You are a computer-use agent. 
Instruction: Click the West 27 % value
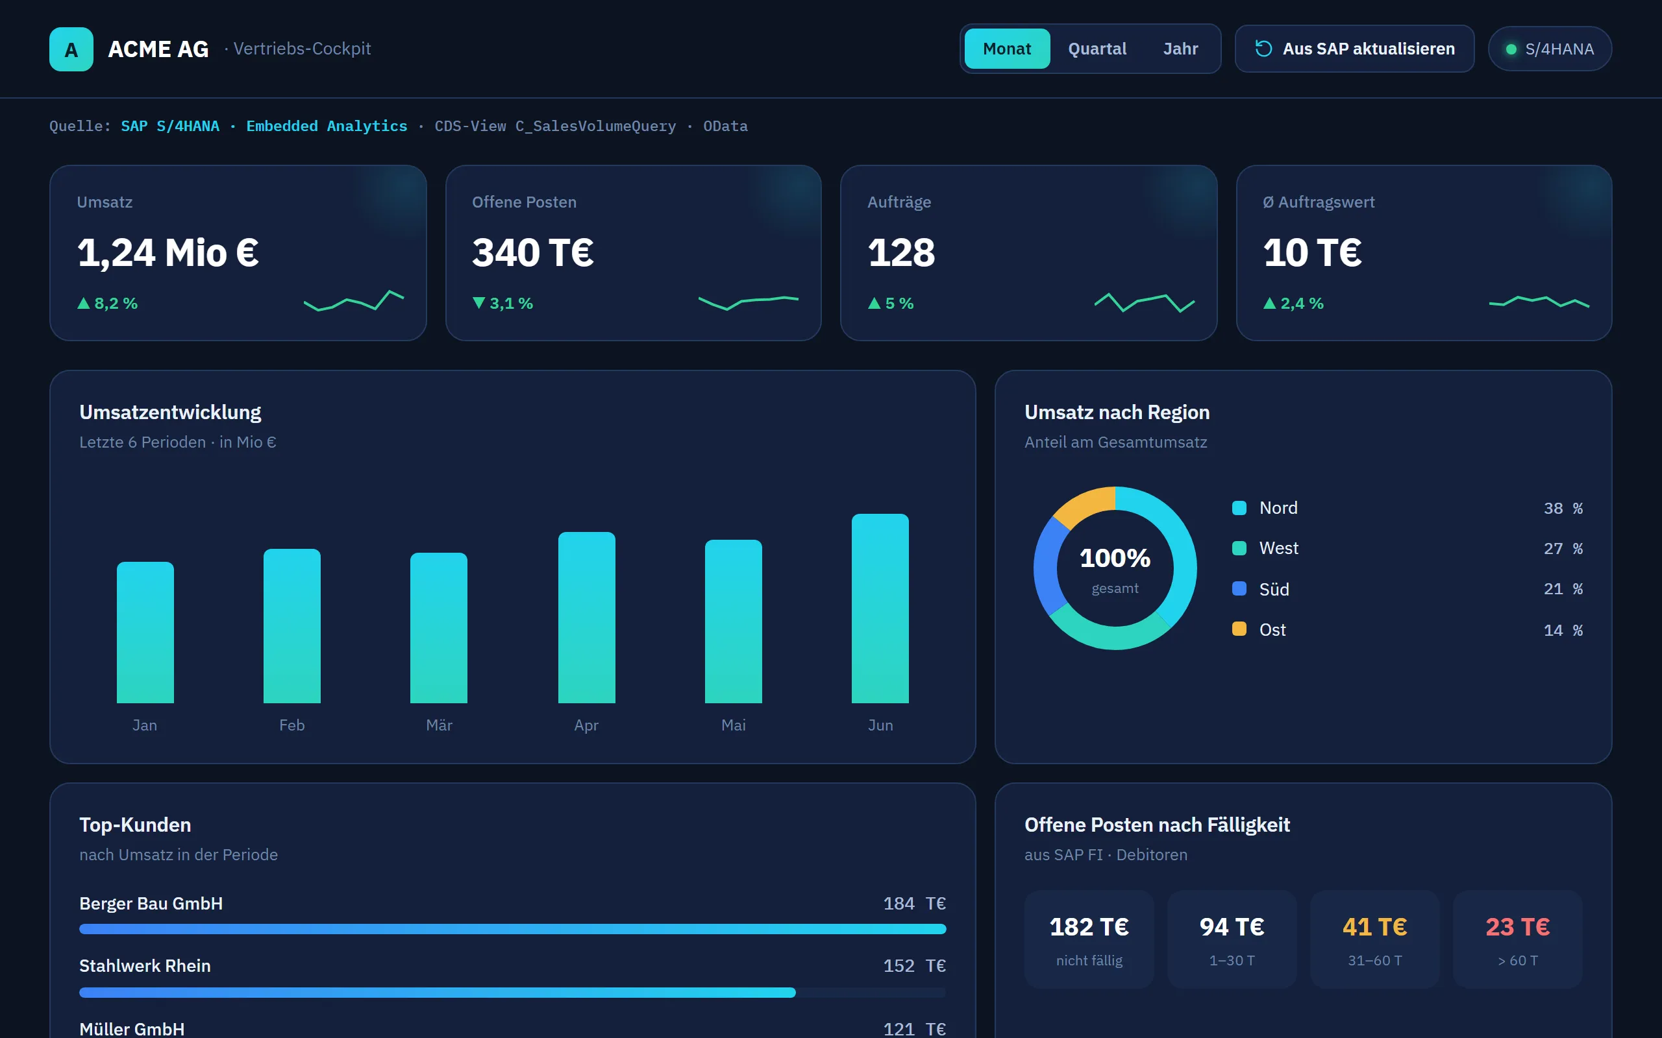(x=1563, y=548)
